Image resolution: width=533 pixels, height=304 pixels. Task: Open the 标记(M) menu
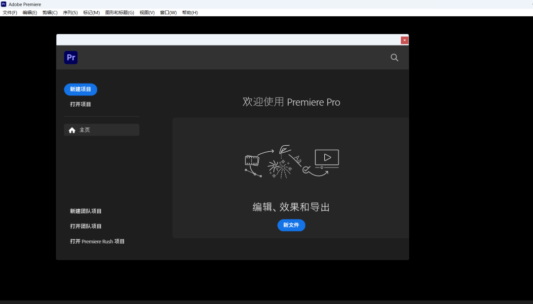pos(91,12)
